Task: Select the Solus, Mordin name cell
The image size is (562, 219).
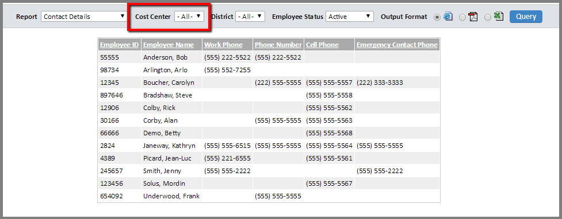Action: [171, 183]
